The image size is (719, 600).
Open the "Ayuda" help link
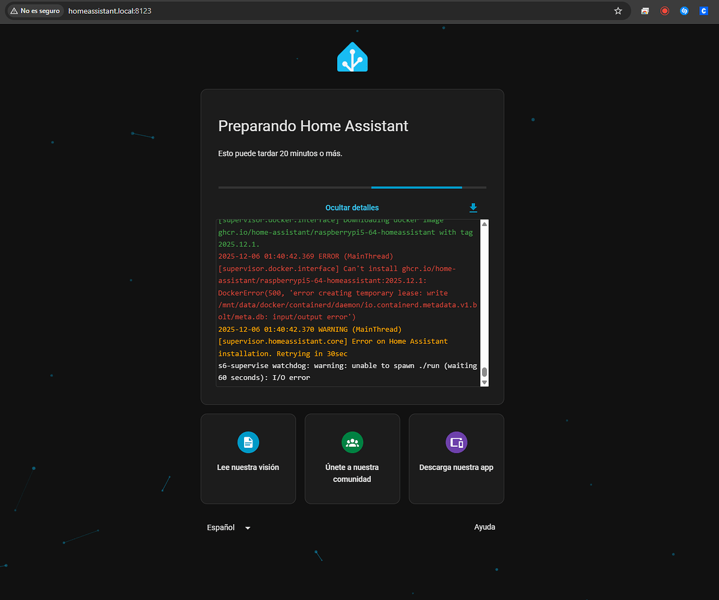pyautogui.click(x=485, y=527)
